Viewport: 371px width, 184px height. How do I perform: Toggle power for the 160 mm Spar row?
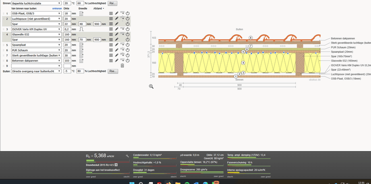[128, 39]
